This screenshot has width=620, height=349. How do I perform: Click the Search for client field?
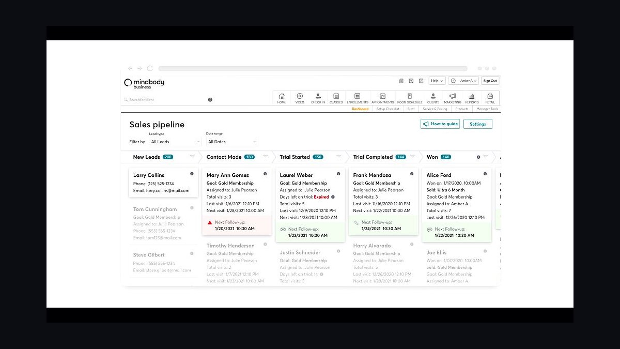(165, 99)
